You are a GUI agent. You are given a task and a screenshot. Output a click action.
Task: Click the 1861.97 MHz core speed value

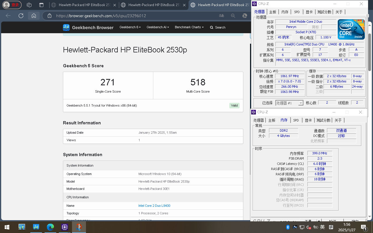pyautogui.click(x=290, y=76)
